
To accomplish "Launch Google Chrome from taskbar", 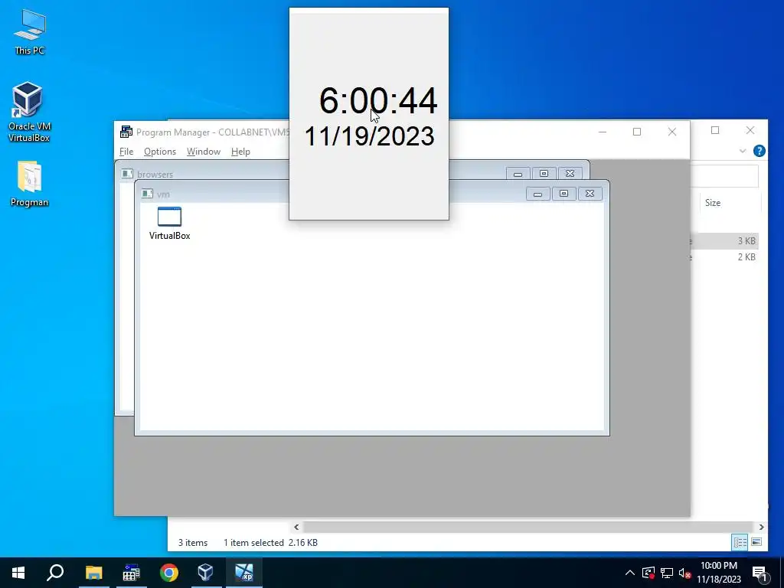I will (x=169, y=573).
